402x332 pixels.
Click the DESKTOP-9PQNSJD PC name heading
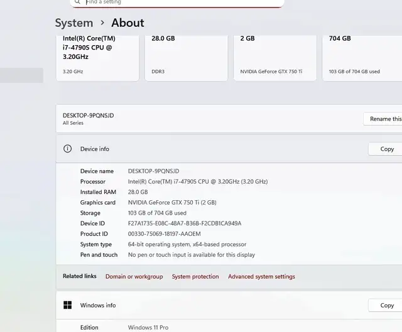[88, 115]
